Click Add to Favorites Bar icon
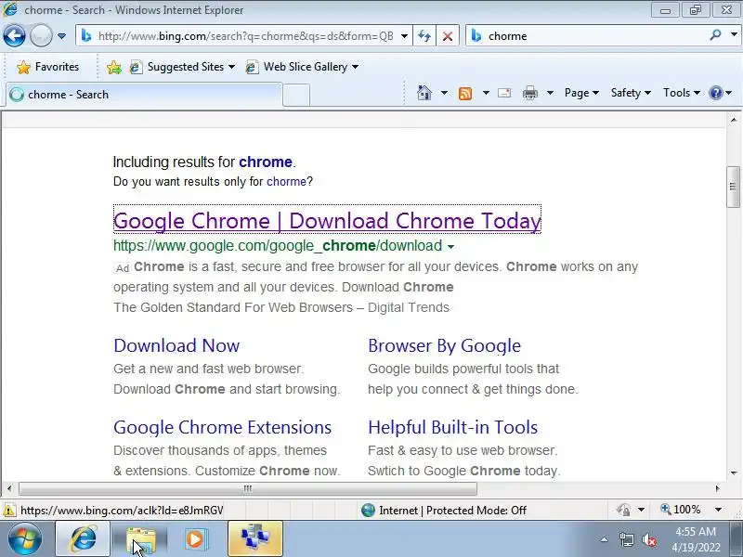Screen dimensions: 743x557 pyautogui.click(x=114, y=67)
